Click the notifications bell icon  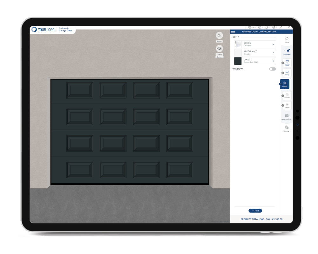266,28
